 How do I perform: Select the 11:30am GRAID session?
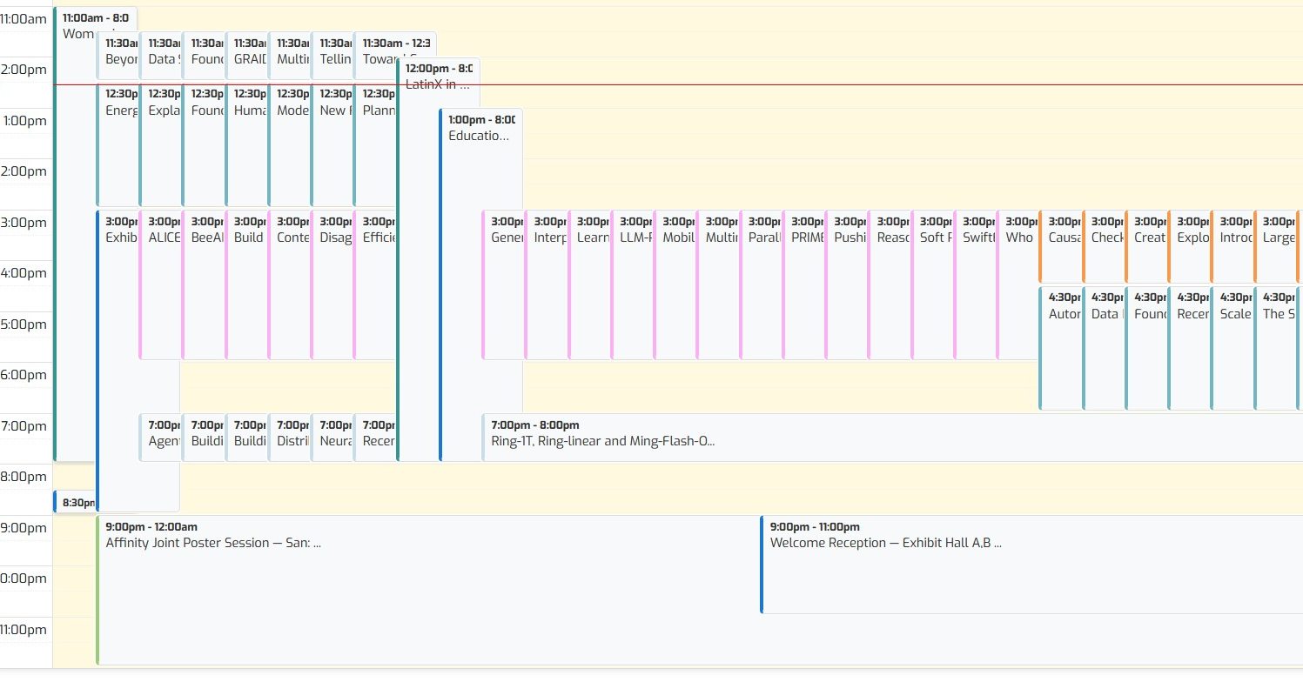247,58
